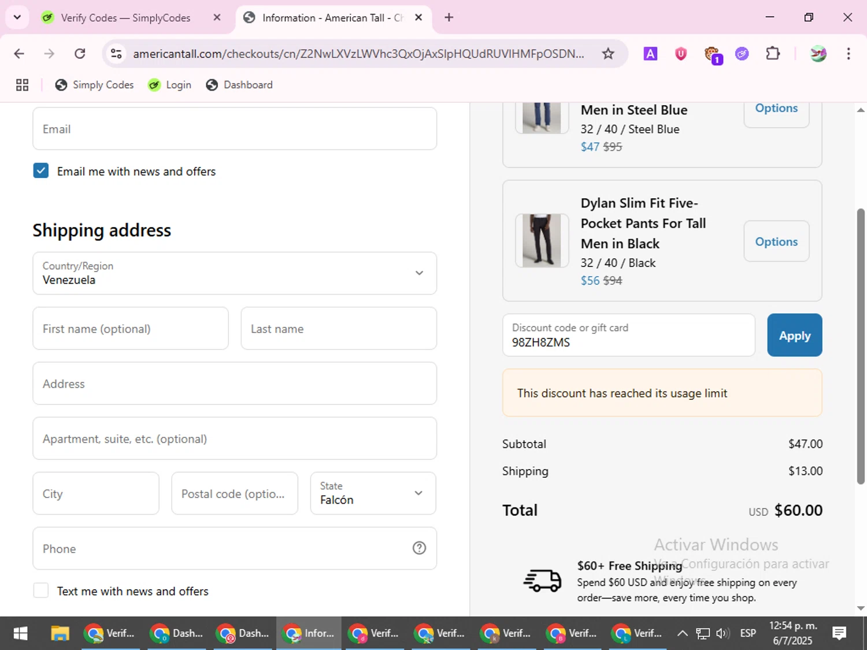Click the Last name field
Screen dimensions: 867x650
pos(339,328)
